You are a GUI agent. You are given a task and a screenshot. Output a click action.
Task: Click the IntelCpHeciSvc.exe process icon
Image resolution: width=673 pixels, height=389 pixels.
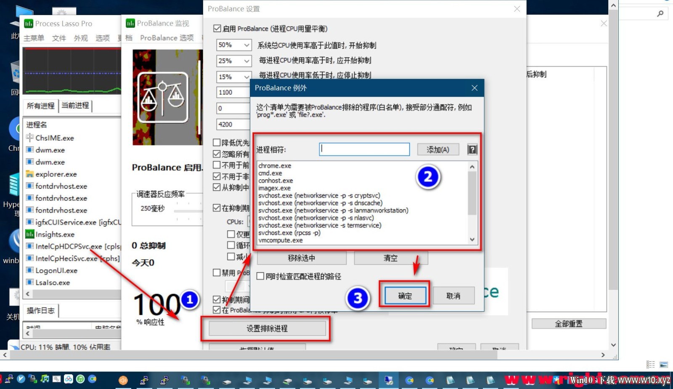30,258
